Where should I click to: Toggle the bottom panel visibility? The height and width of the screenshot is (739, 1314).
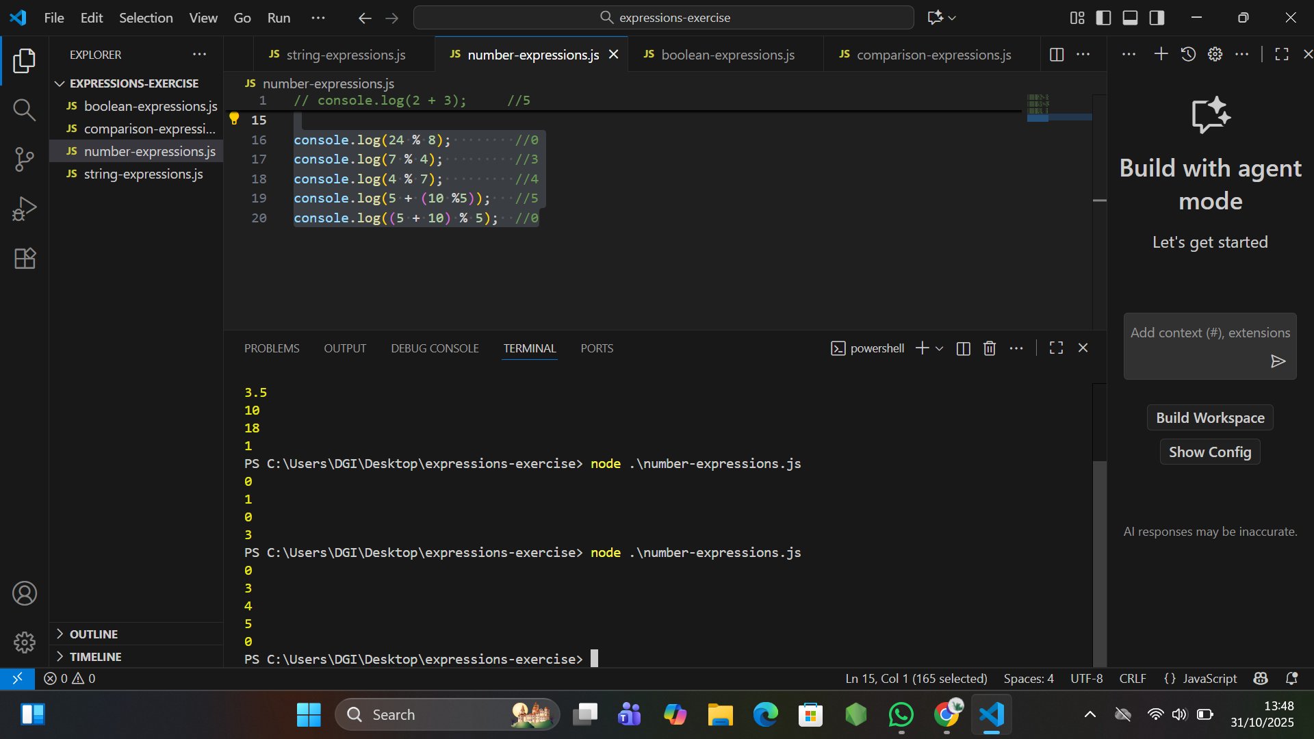pos(1130,18)
